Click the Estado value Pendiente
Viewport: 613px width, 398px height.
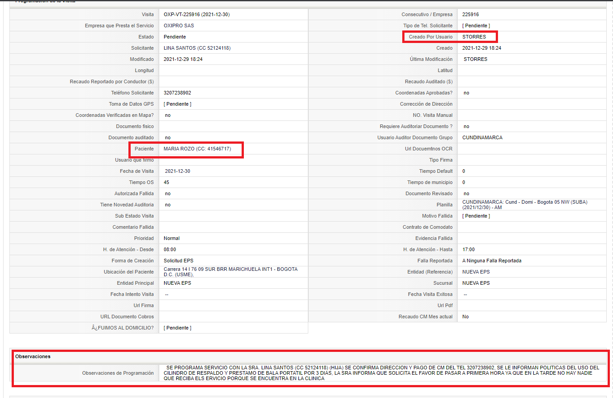(175, 37)
